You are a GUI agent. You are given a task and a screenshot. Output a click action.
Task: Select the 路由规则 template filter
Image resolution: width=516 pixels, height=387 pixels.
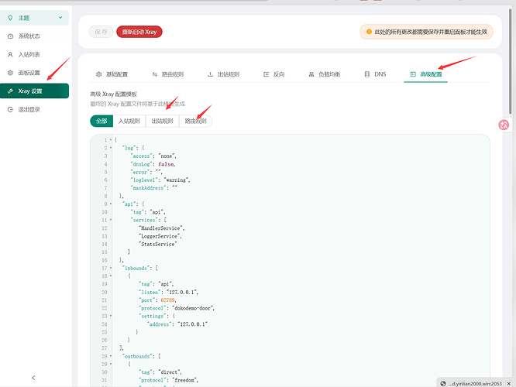coord(195,121)
